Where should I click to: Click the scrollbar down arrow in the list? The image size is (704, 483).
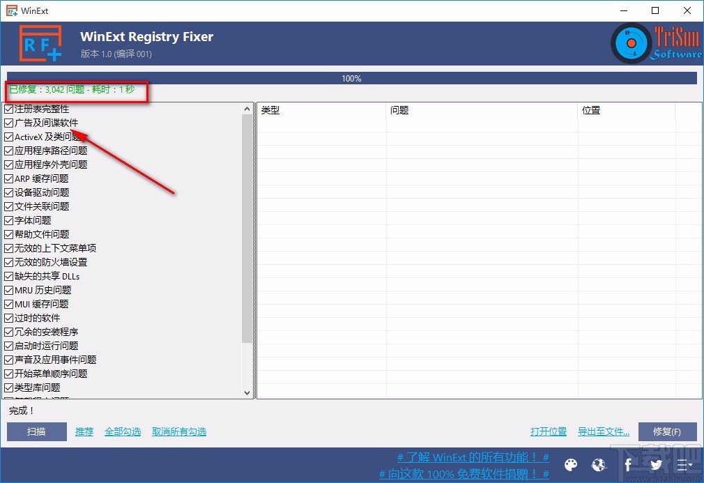click(247, 392)
